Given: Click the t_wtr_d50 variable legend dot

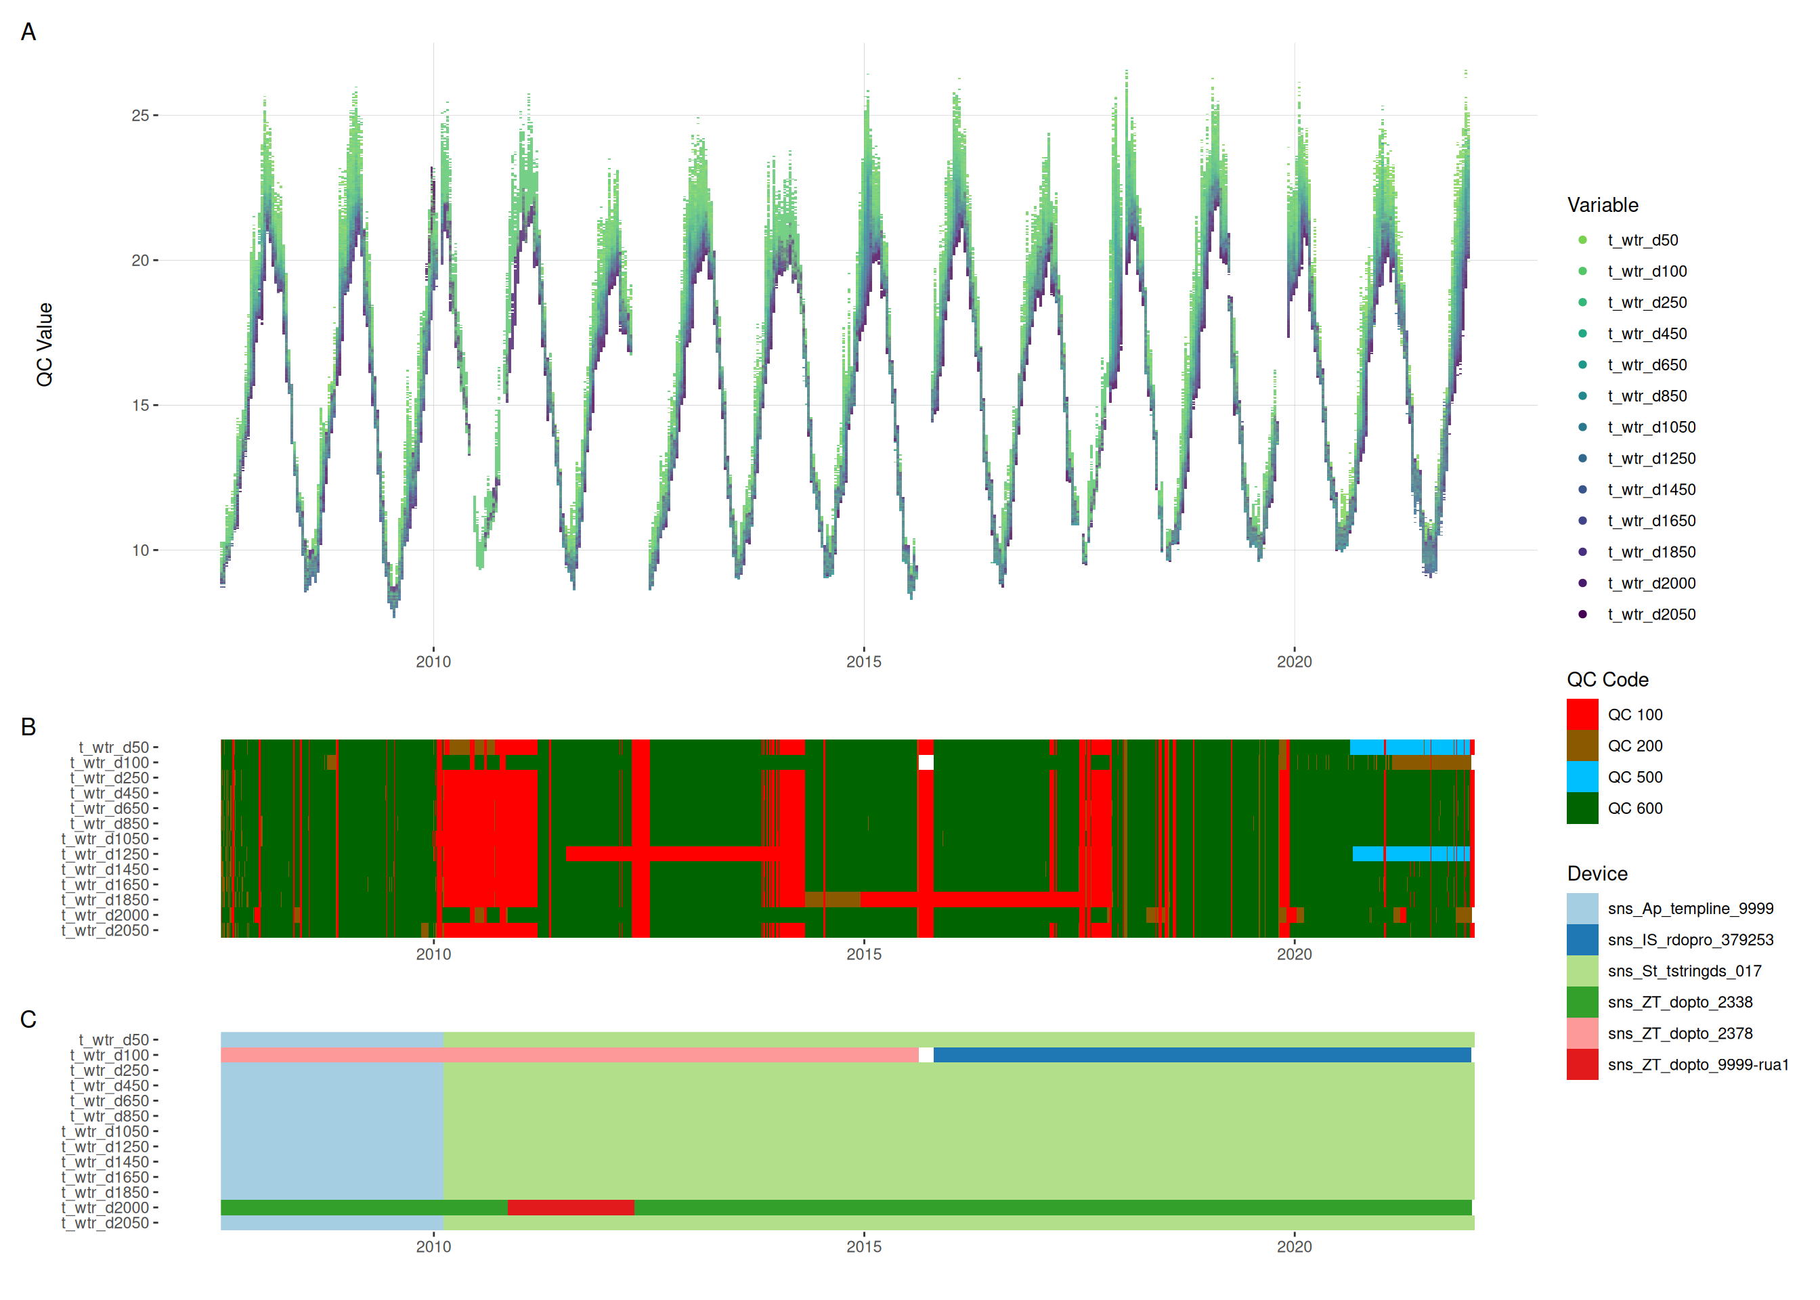Looking at the screenshot, I should pyautogui.click(x=1582, y=240).
